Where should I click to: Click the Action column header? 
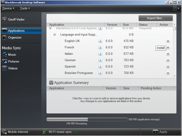pos(165,25)
